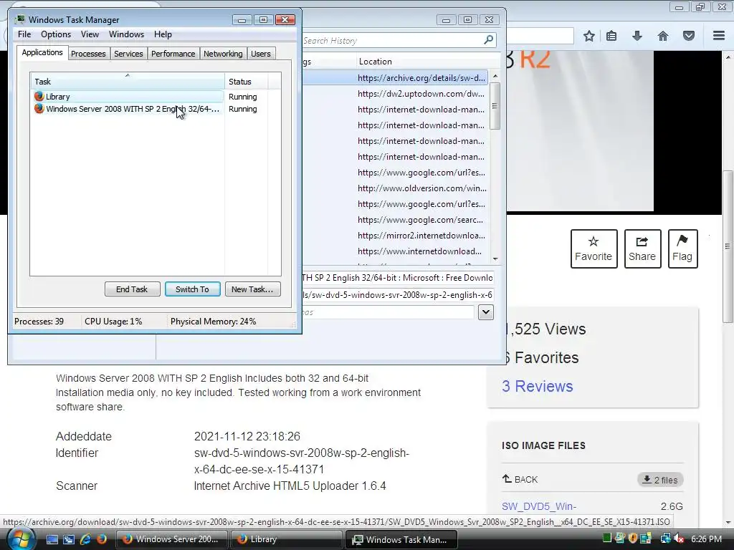
Task: Open Help menu in Task Manager
Action: pyautogui.click(x=163, y=34)
